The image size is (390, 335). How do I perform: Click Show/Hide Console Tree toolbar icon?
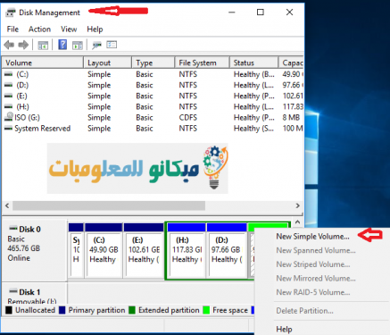point(43,46)
